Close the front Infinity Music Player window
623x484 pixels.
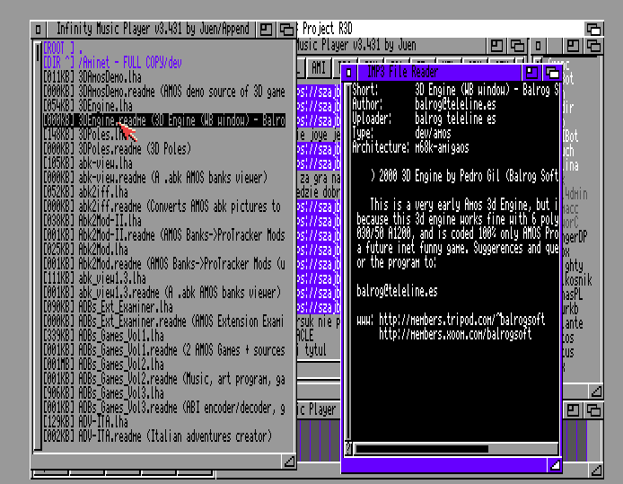pyautogui.click(x=38, y=30)
